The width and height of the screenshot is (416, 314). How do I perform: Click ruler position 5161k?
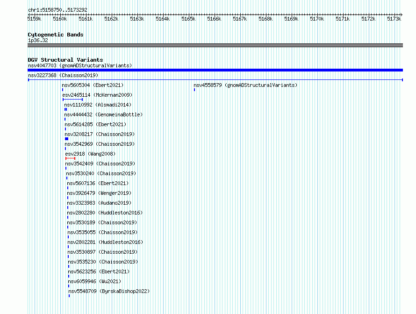(x=86, y=19)
